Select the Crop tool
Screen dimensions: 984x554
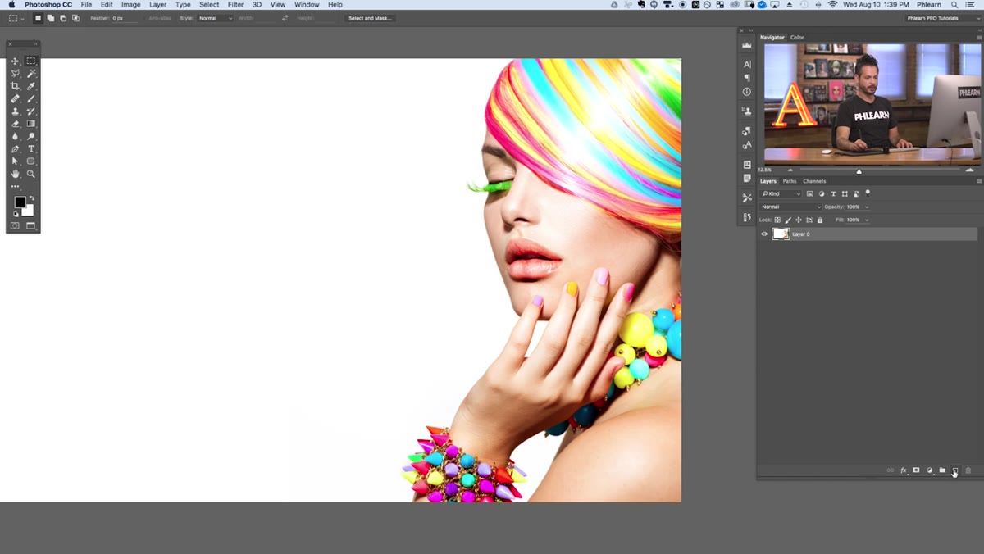[15, 86]
